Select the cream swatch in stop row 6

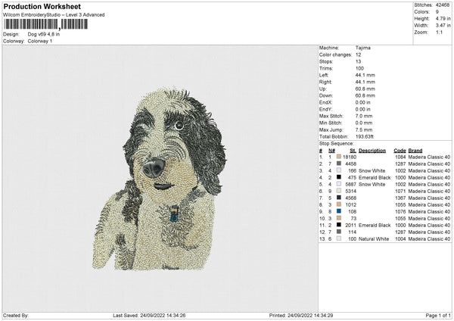pos(339,191)
